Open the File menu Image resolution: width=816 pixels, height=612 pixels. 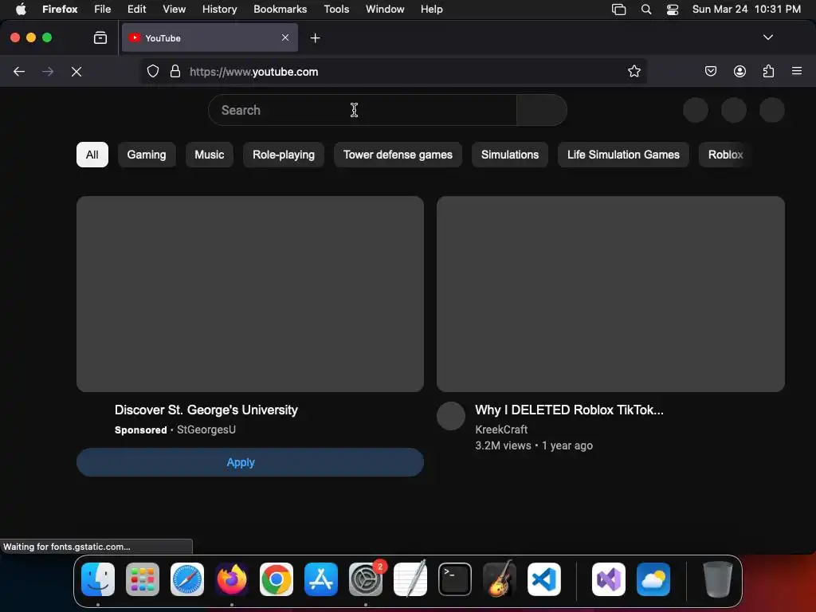103,9
